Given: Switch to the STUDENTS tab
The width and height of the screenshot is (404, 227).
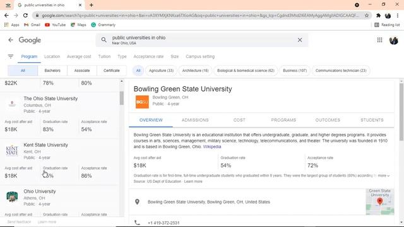Looking at the screenshot, I should pos(372,120).
